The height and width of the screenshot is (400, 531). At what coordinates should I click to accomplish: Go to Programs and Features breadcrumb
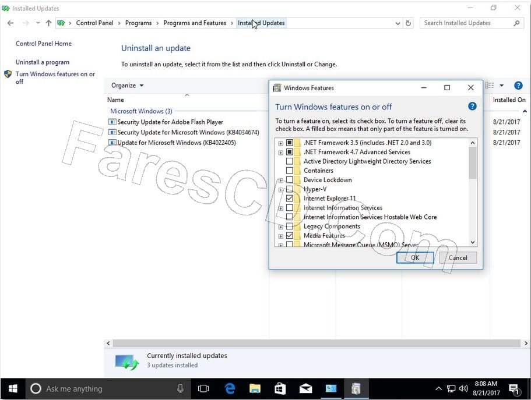[x=194, y=23]
